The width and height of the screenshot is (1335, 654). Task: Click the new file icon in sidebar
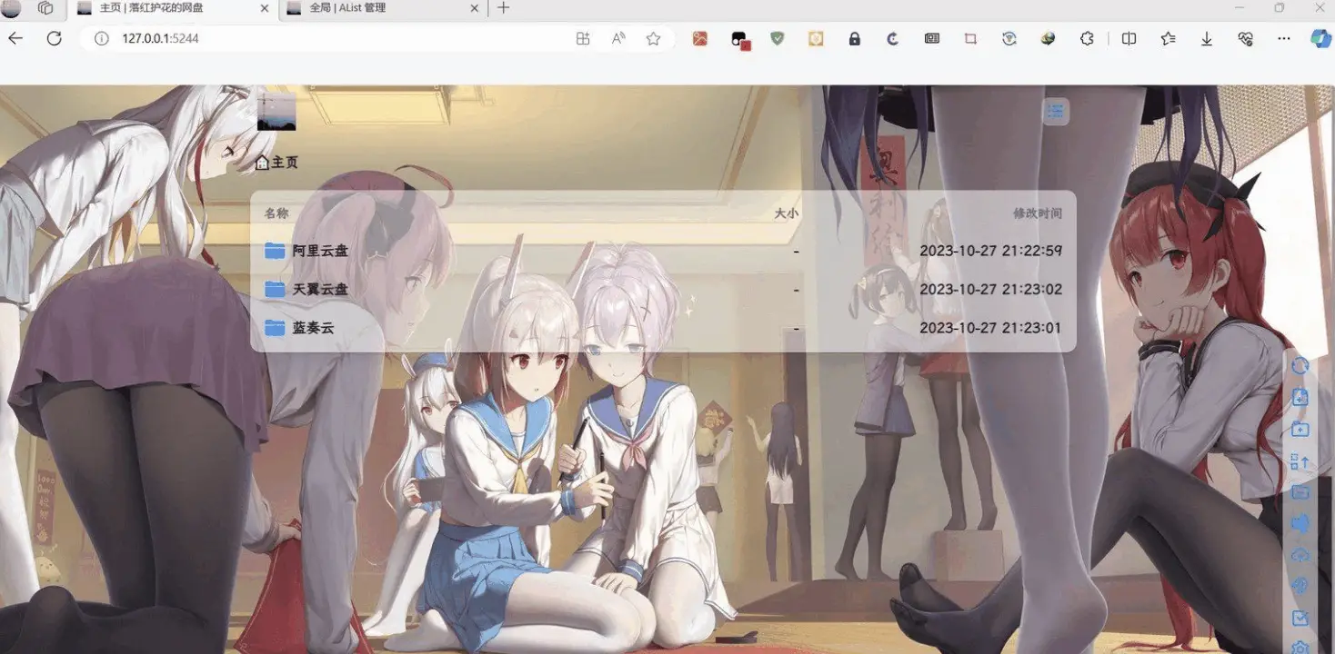coord(1300,397)
